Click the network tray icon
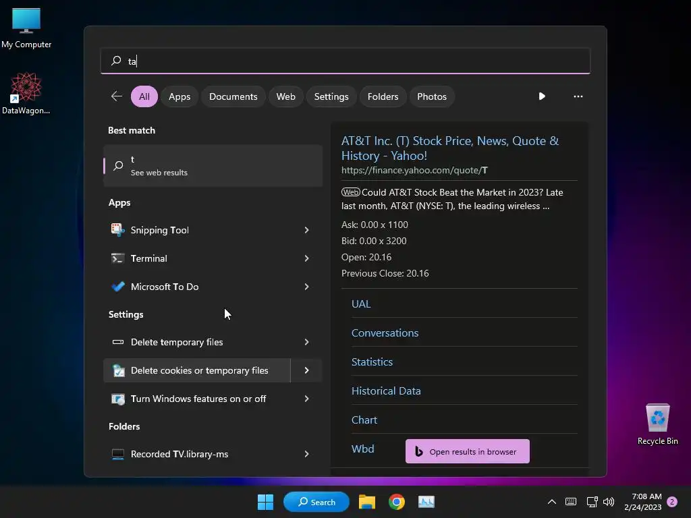The width and height of the screenshot is (691, 518). (592, 502)
